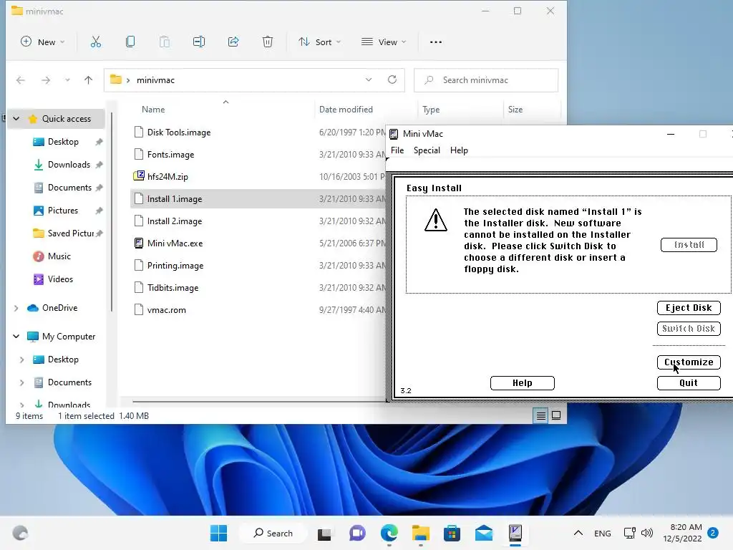Viewport: 733px width, 550px height.
Task: Expand the OneDrive tree node
Action: pyautogui.click(x=16, y=308)
